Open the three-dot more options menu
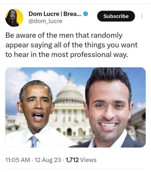This screenshot has height=172, width=151. (x=142, y=16)
